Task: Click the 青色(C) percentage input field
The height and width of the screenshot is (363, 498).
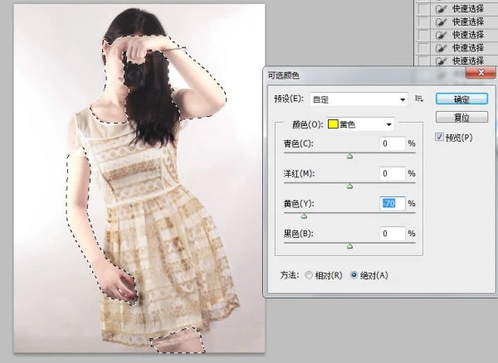Action: [393, 143]
